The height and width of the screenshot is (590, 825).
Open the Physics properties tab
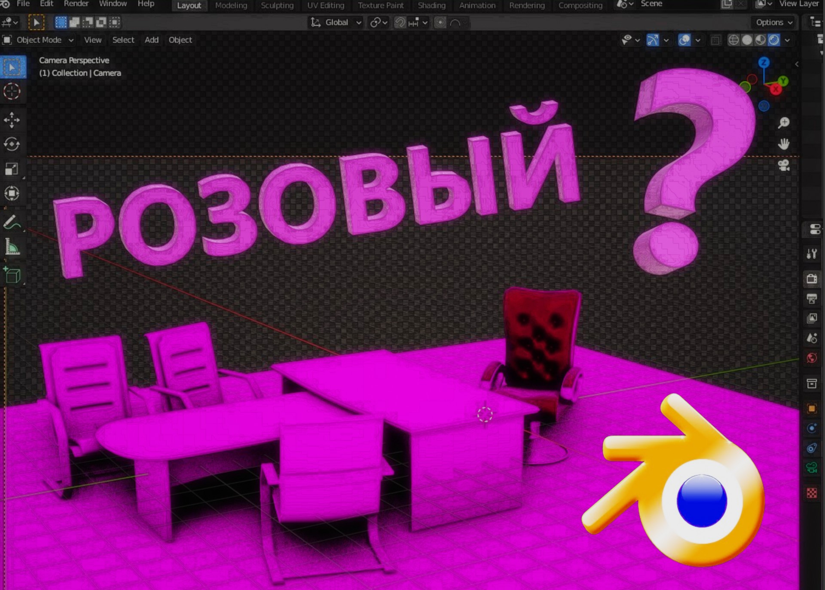(812, 428)
